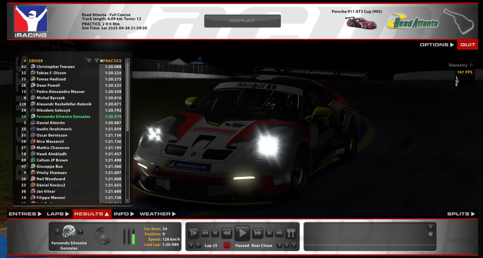Sort by the DRIVER column header
Viewport: 483px width, 258px height.
click(36, 61)
